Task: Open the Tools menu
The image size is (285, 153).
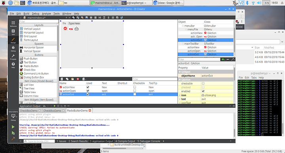Action: [56, 13]
